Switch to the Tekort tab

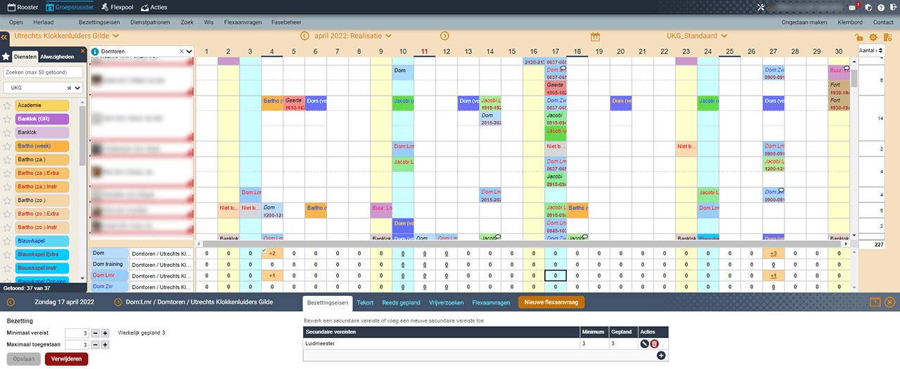365,302
